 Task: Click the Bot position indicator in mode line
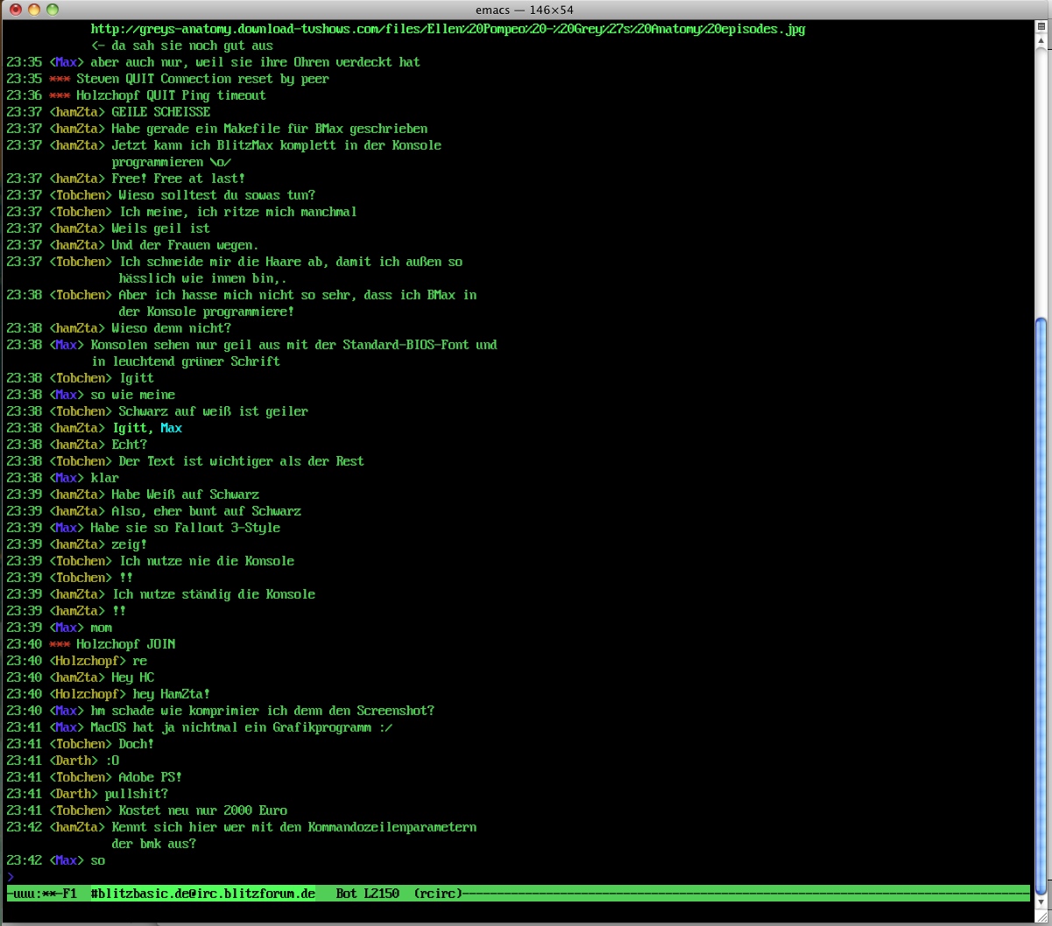[x=346, y=894]
